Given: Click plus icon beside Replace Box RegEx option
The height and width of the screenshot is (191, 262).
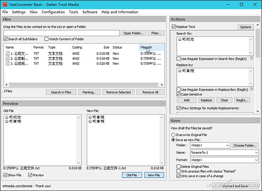Looking at the screenshot, I should [x=251, y=90].
